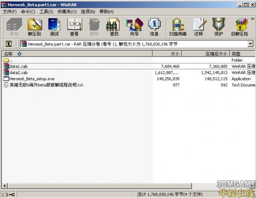Click the data2.cab archive icon
The width and height of the screenshot is (257, 198).
click(x=6, y=72)
